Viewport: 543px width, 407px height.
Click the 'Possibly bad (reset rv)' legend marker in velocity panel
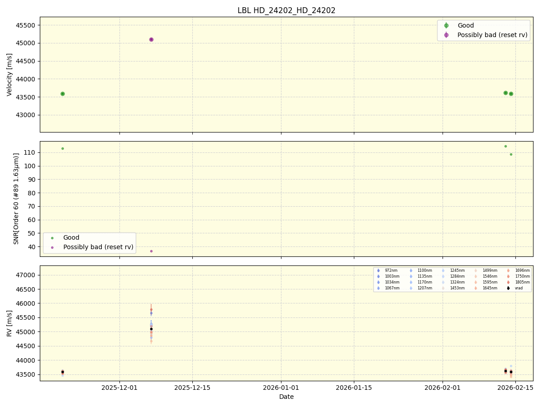coord(446,35)
